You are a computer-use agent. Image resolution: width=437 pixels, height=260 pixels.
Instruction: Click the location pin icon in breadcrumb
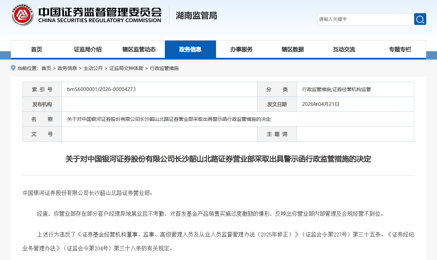(x=13, y=68)
